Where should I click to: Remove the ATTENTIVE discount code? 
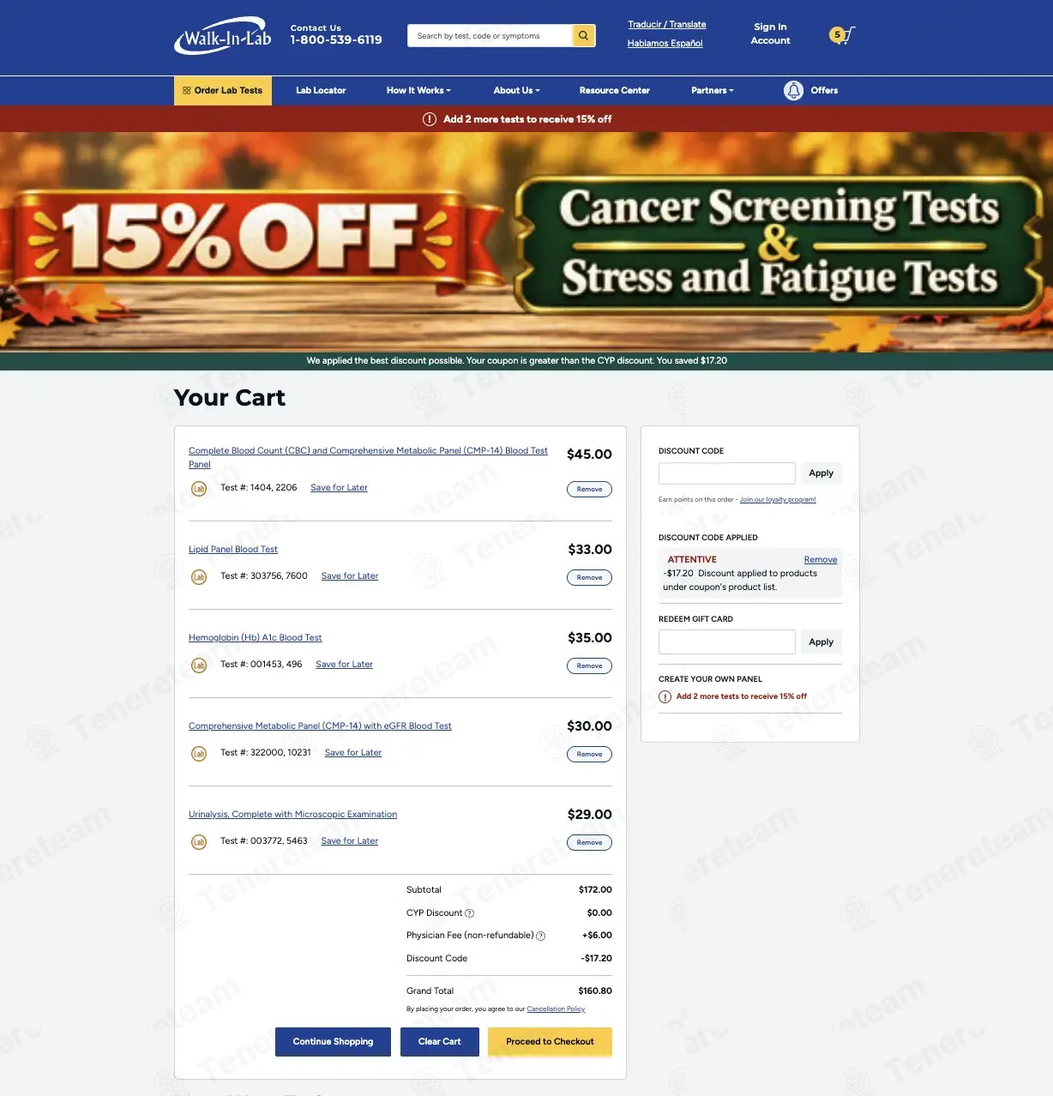coord(821,560)
